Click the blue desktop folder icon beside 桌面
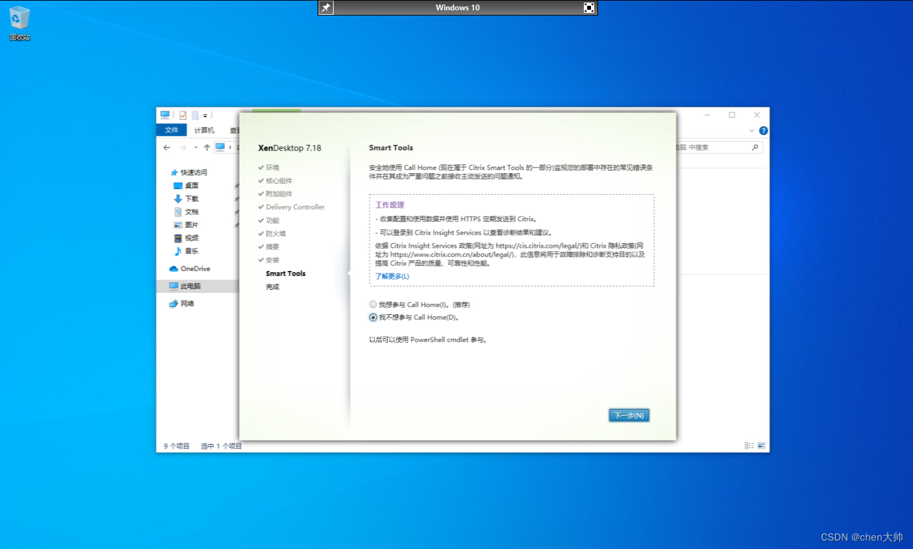The image size is (913, 549). click(x=178, y=186)
